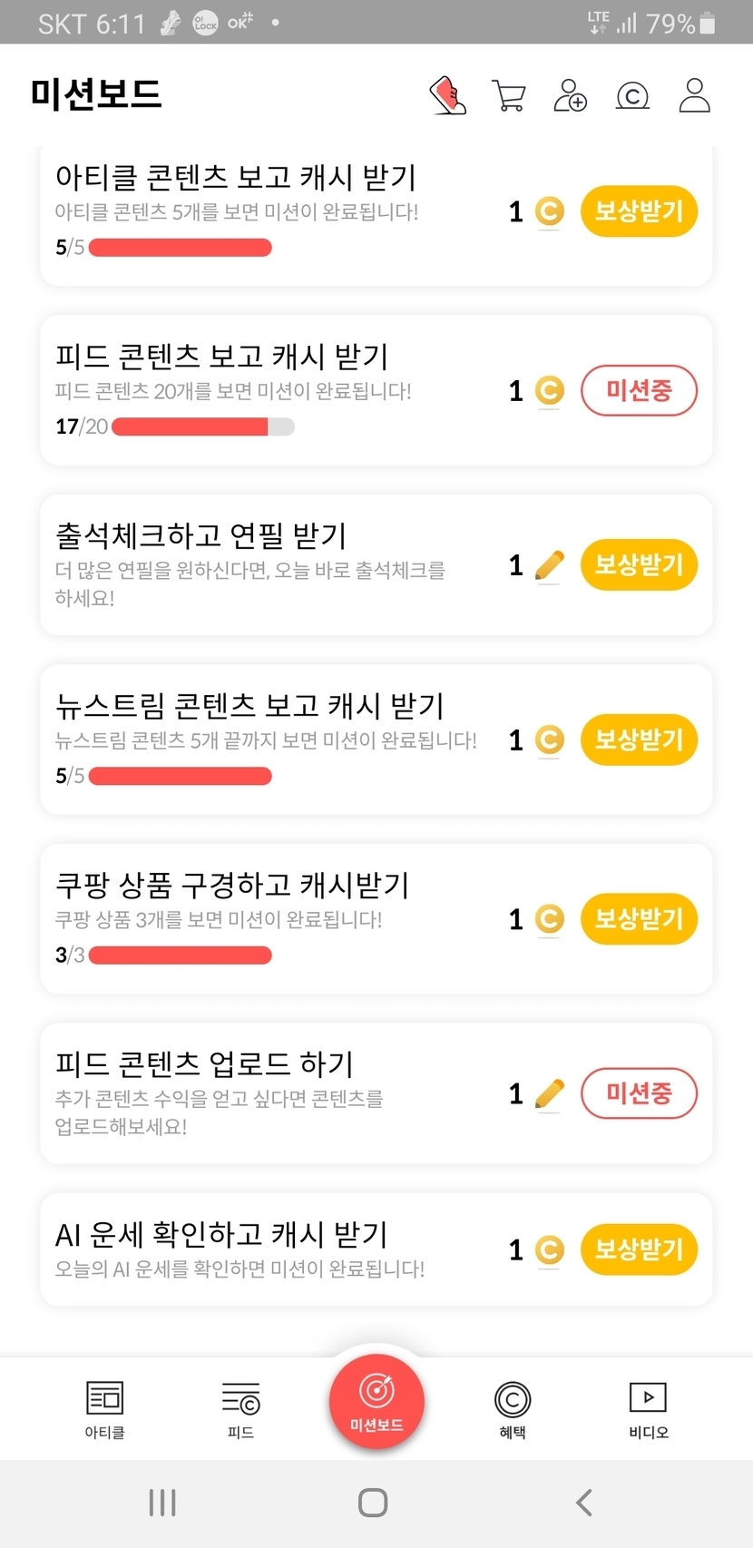The width and height of the screenshot is (753, 1548).
Task: Open the 비디오 tab
Action: (649, 1409)
